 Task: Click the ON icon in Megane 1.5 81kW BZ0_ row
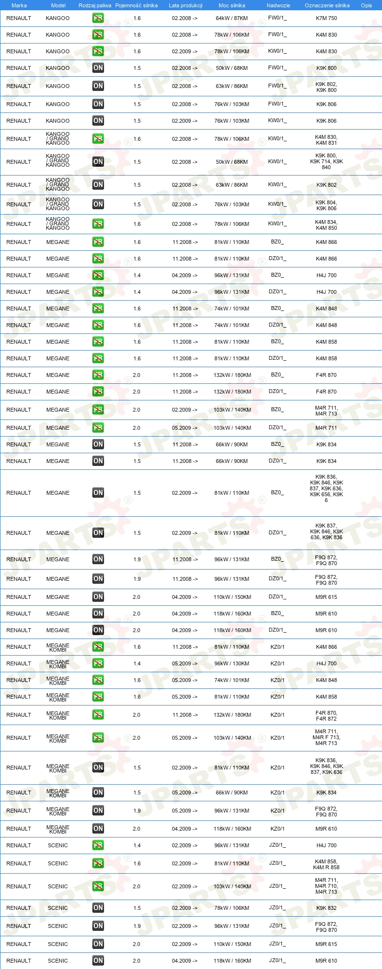(x=98, y=493)
